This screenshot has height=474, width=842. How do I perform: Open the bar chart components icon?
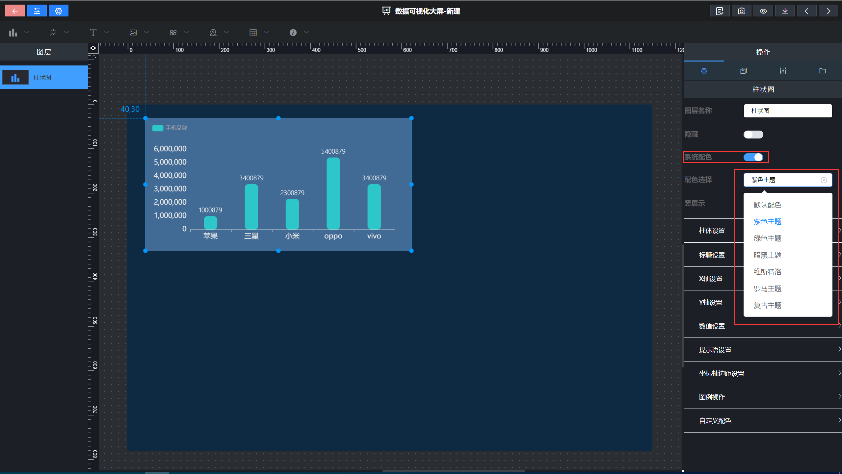(13, 32)
